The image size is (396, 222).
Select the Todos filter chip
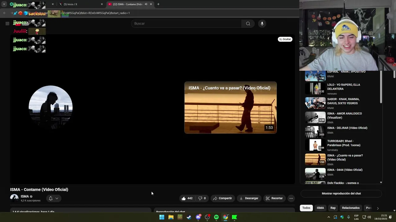point(306,208)
